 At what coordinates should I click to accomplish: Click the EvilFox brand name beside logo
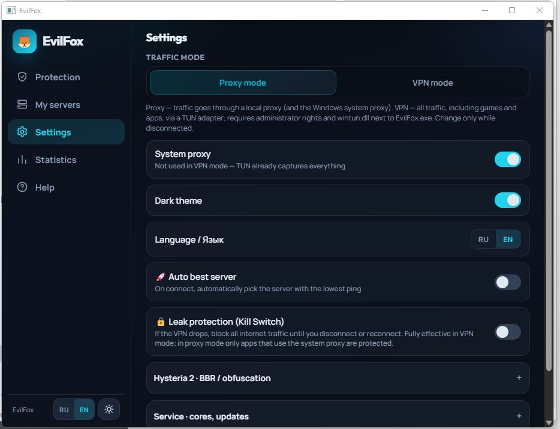[x=63, y=41]
